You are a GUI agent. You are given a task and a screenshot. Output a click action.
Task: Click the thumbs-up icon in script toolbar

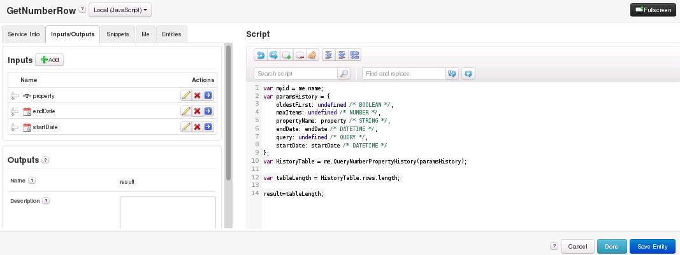312,55
